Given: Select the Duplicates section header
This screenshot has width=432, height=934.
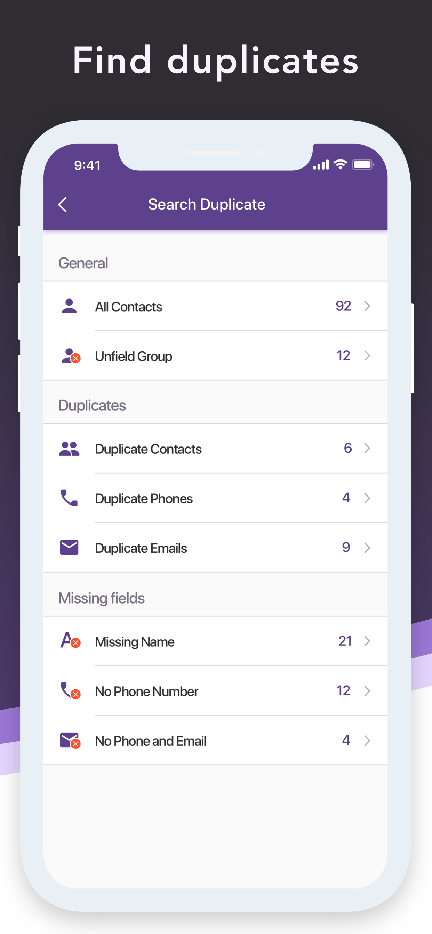Looking at the screenshot, I should (92, 405).
